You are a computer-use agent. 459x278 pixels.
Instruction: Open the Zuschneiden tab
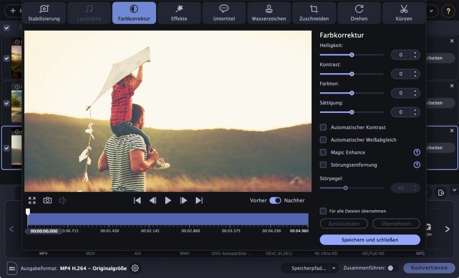coord(313,13)
